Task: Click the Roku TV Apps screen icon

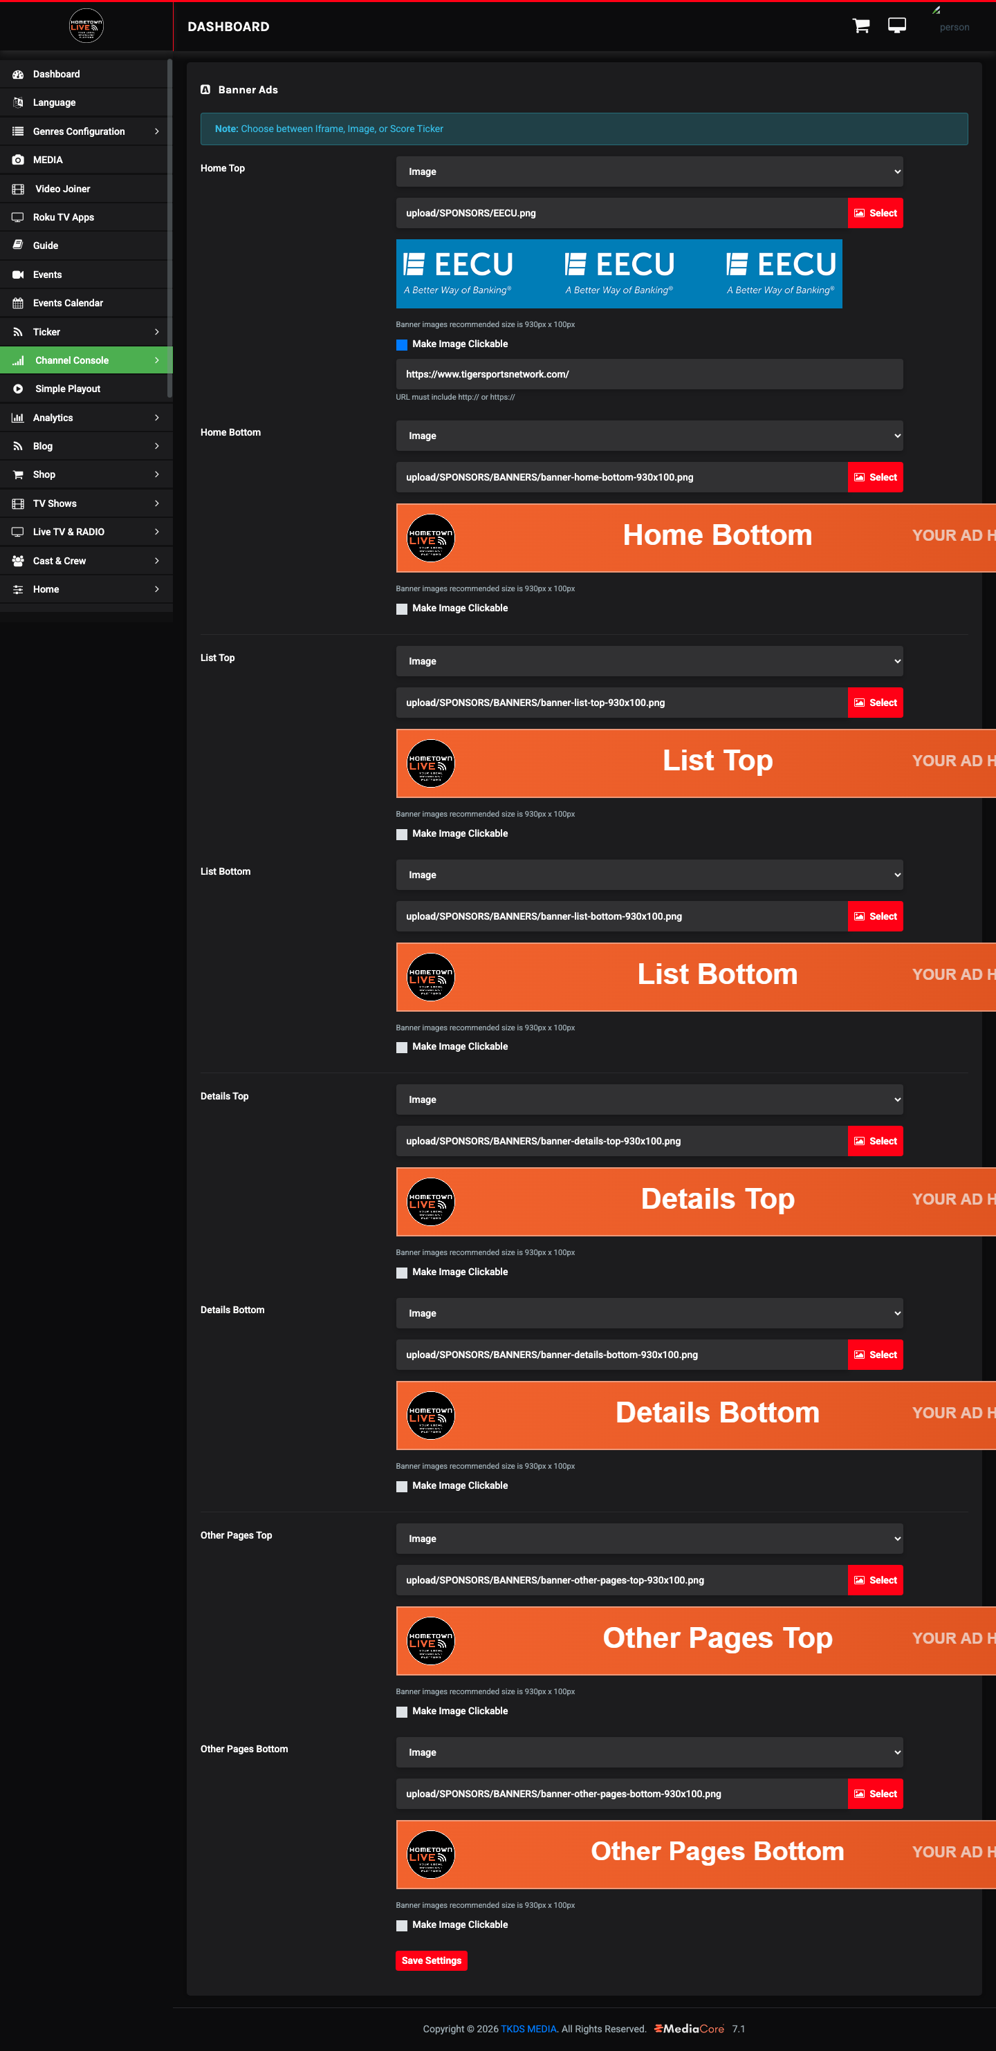Action: [17, 217]
